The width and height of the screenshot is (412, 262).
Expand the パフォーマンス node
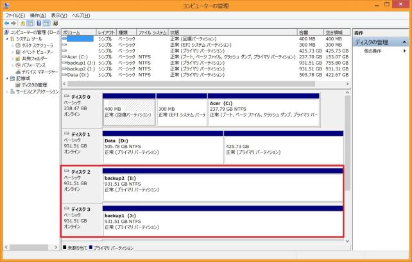click(x=12, y=65)
